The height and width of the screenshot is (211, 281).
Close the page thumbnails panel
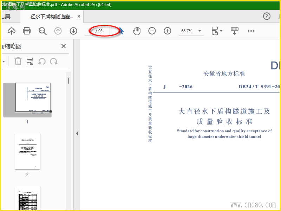point(64,46)
